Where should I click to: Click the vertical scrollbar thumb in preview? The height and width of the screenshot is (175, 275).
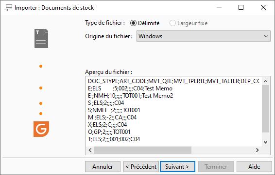(266, 109)
